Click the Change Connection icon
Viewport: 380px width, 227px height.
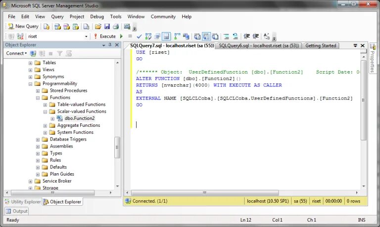pyautogui.click(x=20, y=36)
